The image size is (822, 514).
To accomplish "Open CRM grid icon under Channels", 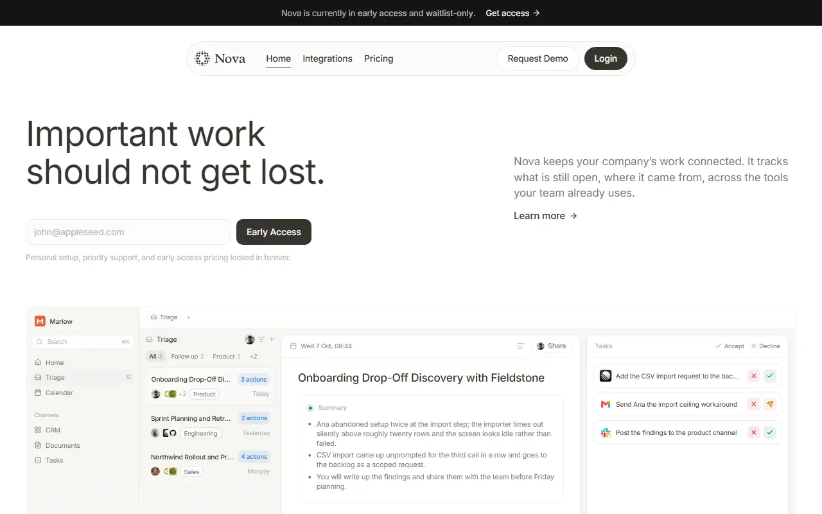I will 38,430.
